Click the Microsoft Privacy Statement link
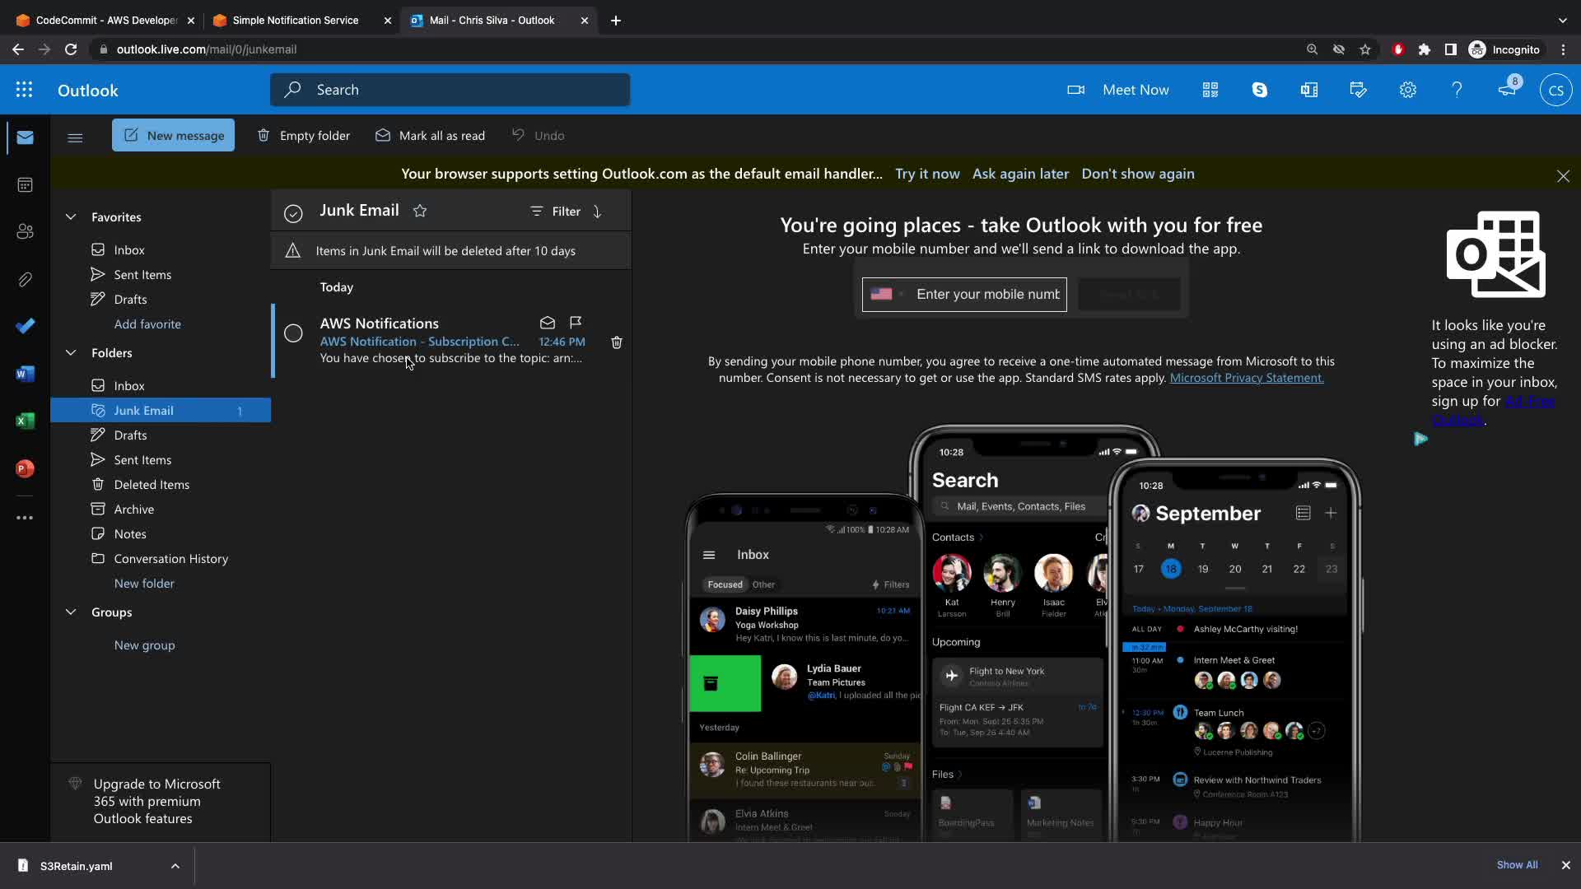The height and width of the screenshot is (889, 1581). pos(1247,378)
